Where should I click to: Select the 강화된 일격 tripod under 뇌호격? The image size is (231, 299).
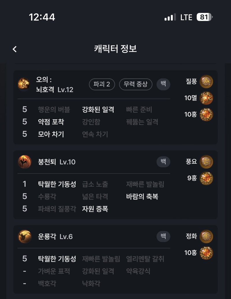click(98, 109)
